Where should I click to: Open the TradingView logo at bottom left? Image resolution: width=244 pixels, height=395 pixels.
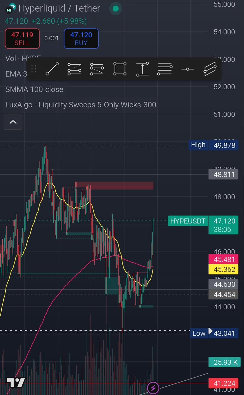pos(15,383)
